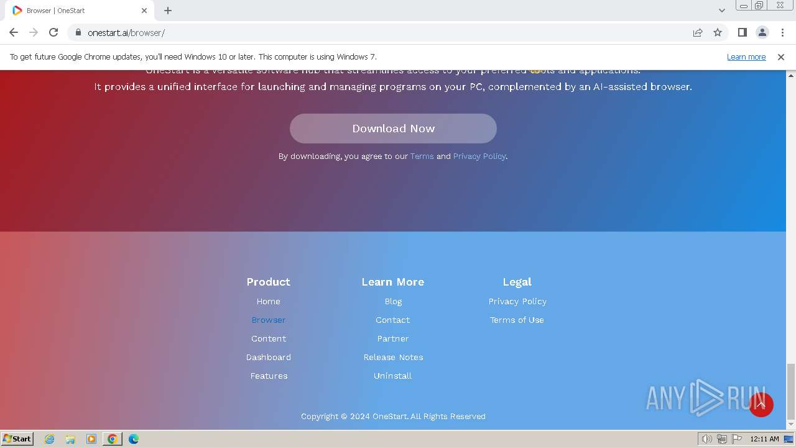Click the browser forward arrow

(x=34, y=32)
